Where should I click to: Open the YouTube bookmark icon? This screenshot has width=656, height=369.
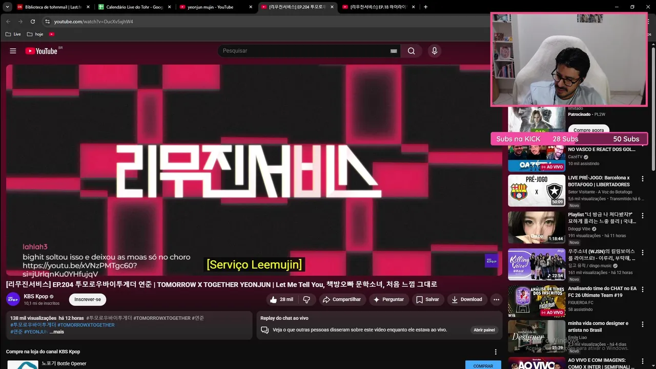[52, 34]
